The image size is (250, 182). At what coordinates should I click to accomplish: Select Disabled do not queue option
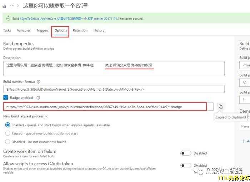(x=7, y=142)
